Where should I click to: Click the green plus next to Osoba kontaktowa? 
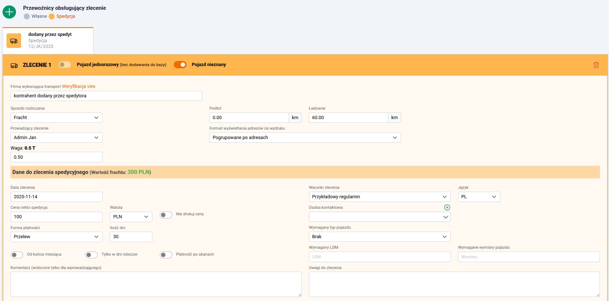click(x=447, y=207)
